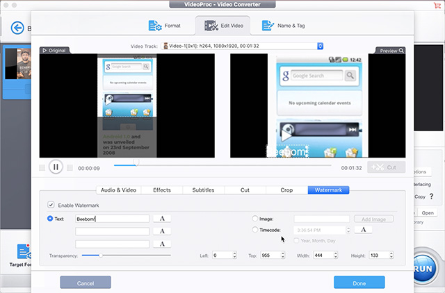445x293 pixels.
Task: Click the font icon for the second text line
Action: [161, 231]
